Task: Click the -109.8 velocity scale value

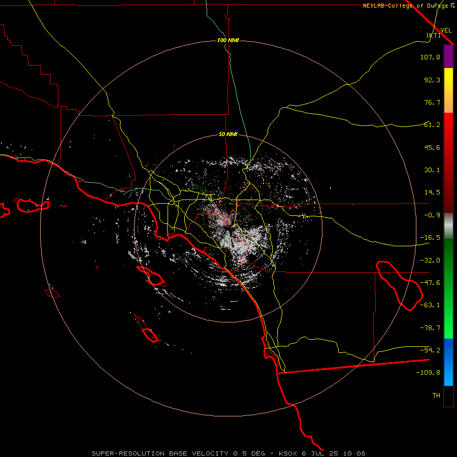Action: click(428, 373)
